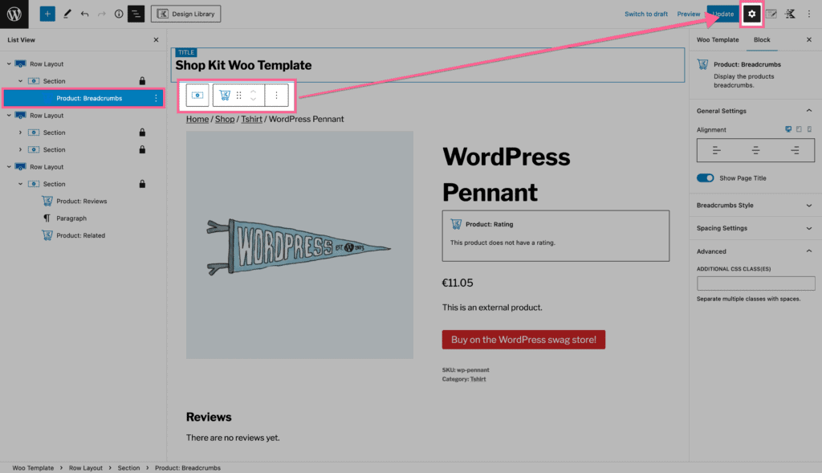Open the Document overview list icon

point(136,14)
